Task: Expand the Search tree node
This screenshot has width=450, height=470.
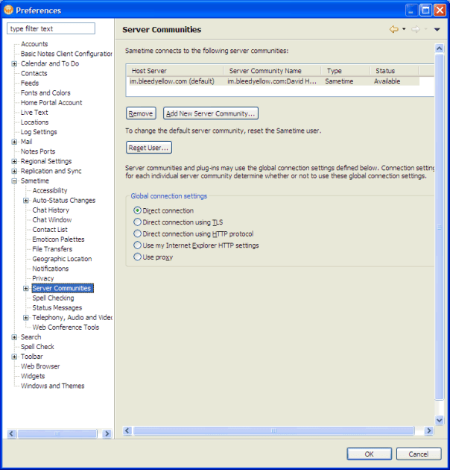Action: pos(14,337)
